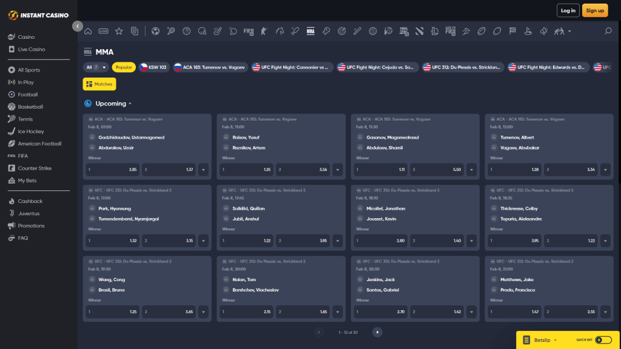The height and width of the screenshot is (349, 621).
Task: Open Live Casino in sidebar
Action: [x=31, y=49]
